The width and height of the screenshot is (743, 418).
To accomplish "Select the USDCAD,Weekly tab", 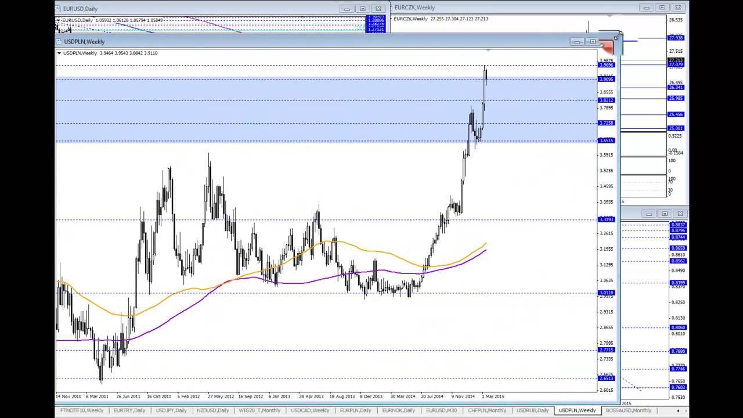I will tap(310, 410).
